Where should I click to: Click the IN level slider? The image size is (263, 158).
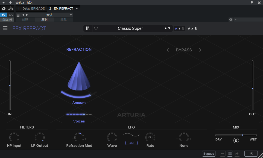(x=10, y=85)
